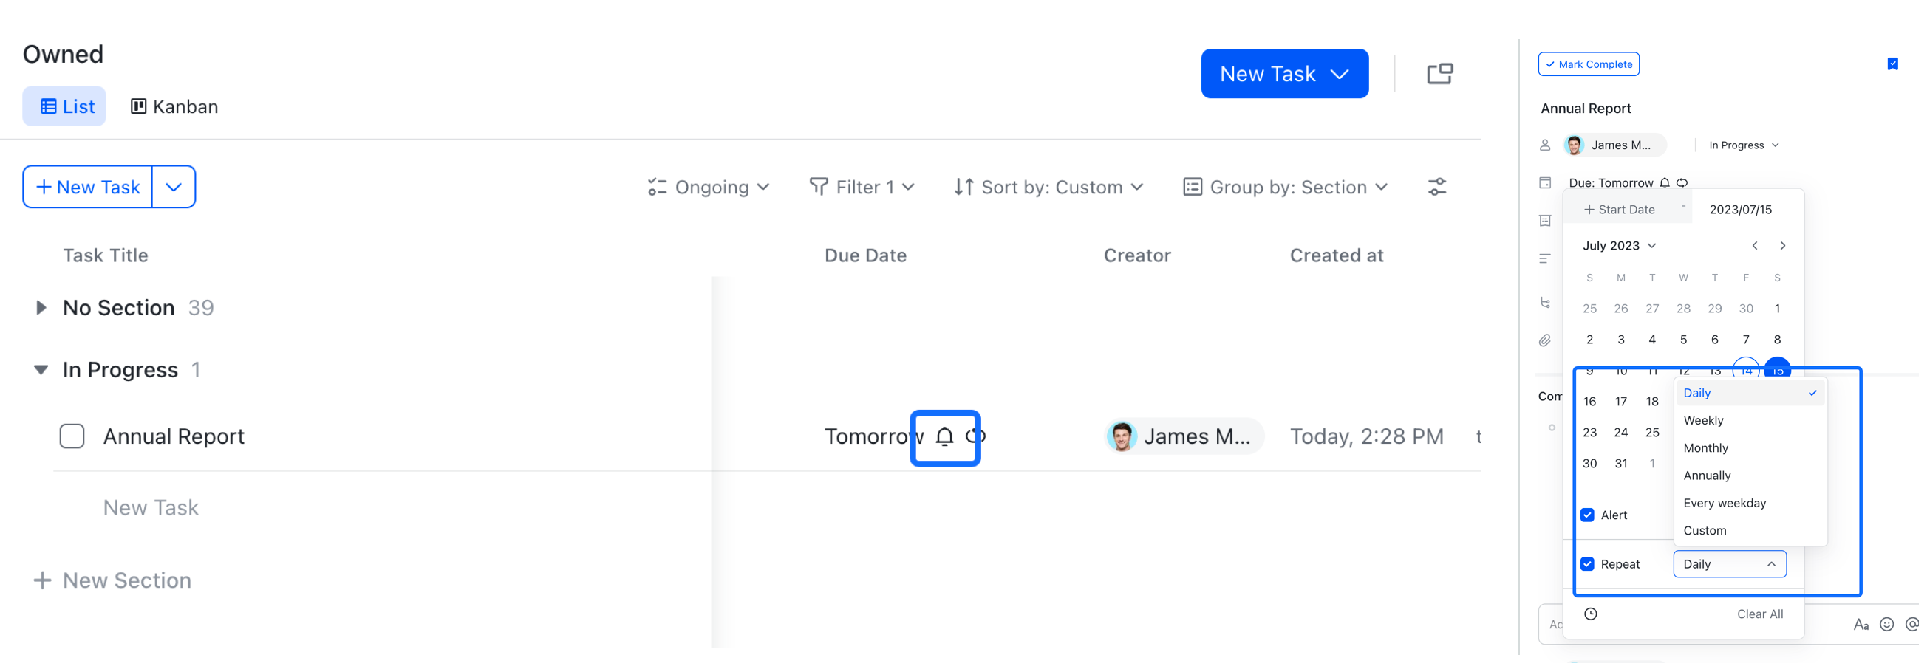Click the clock time icon in date picker
The image size is (1927, 669).
[x=1591, y=615]
